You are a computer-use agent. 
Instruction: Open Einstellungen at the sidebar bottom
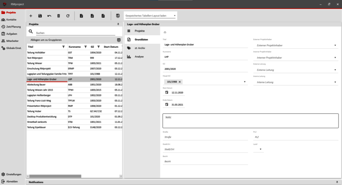point(12,174)
